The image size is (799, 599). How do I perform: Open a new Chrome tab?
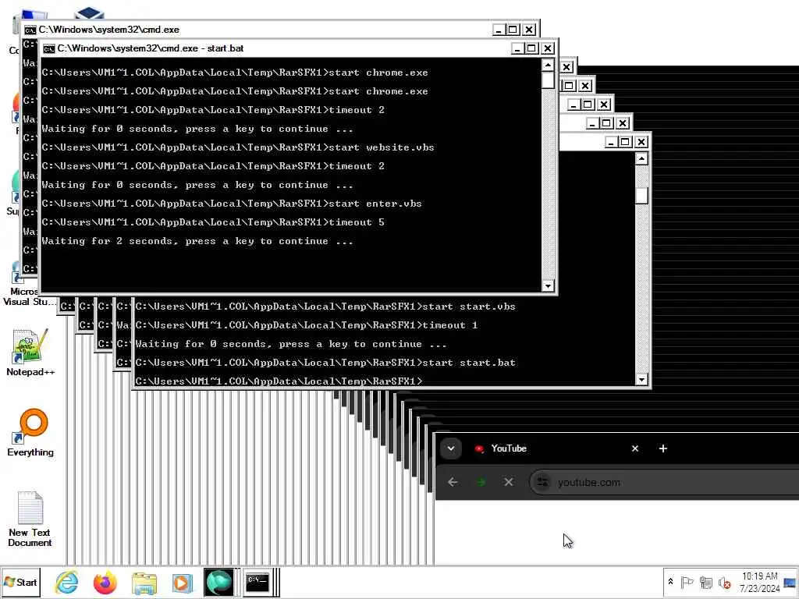point(663,448)
